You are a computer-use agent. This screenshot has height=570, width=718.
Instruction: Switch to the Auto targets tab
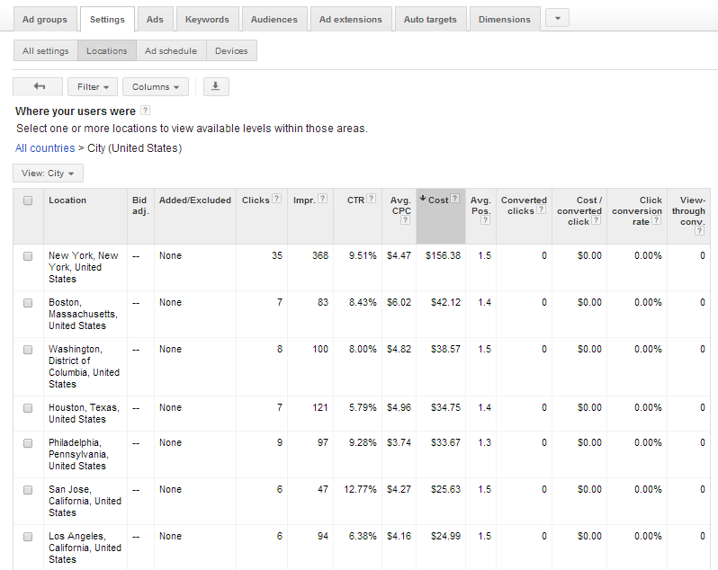[430, 19]
